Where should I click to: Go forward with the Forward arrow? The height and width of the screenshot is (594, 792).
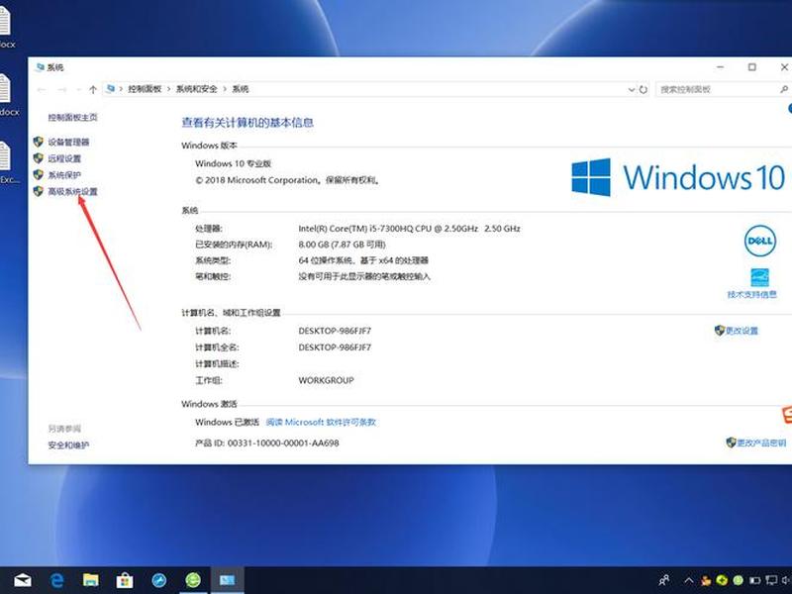point(62,89)
